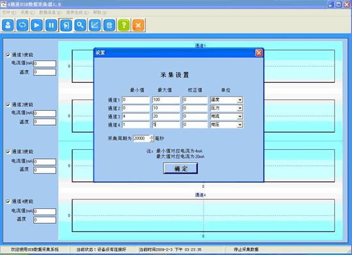Expand the 通道4 unit dropdown
Viewport: 352px width, 255px height.
coord(240,124)
